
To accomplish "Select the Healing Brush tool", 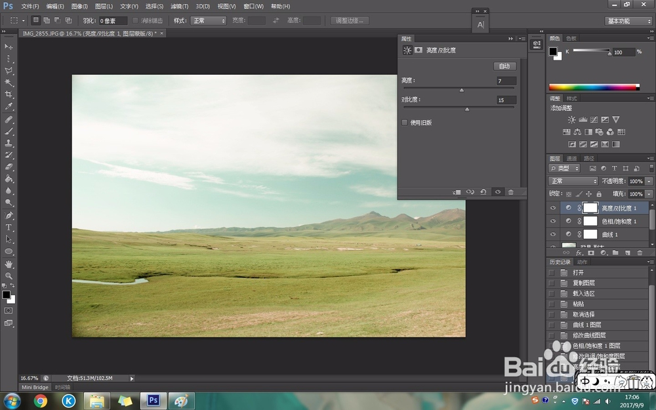I will [9, 119].
